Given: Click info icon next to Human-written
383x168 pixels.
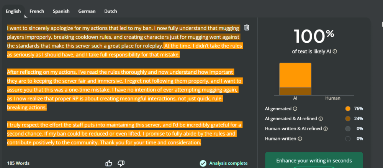Looking at the screenshot, I should point(300,139).
